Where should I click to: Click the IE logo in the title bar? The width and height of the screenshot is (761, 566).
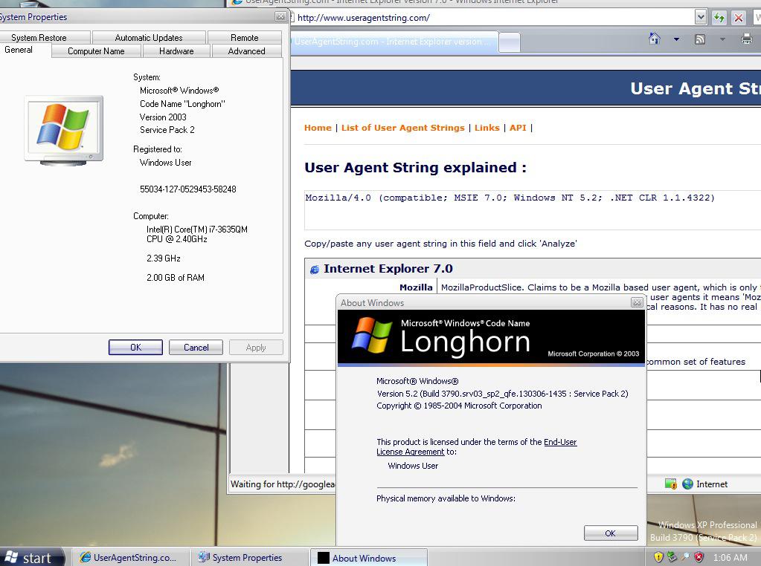point(237,2)
